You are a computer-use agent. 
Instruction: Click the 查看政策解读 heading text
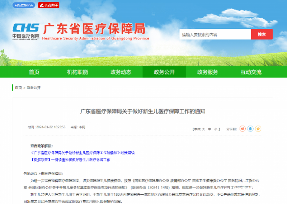[42, 146]
